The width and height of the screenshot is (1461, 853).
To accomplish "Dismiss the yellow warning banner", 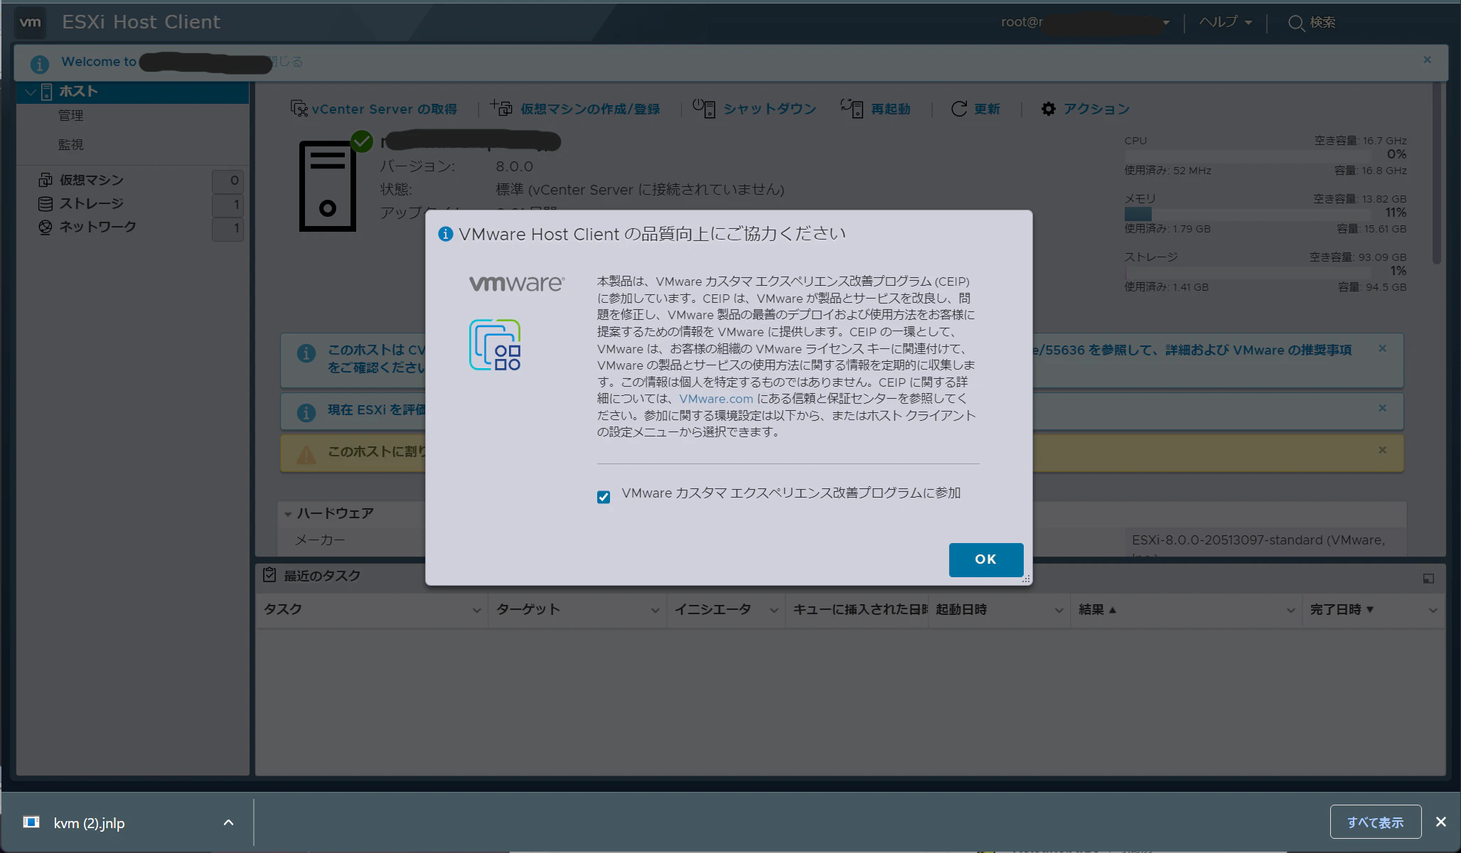I will pos(1382,450).
